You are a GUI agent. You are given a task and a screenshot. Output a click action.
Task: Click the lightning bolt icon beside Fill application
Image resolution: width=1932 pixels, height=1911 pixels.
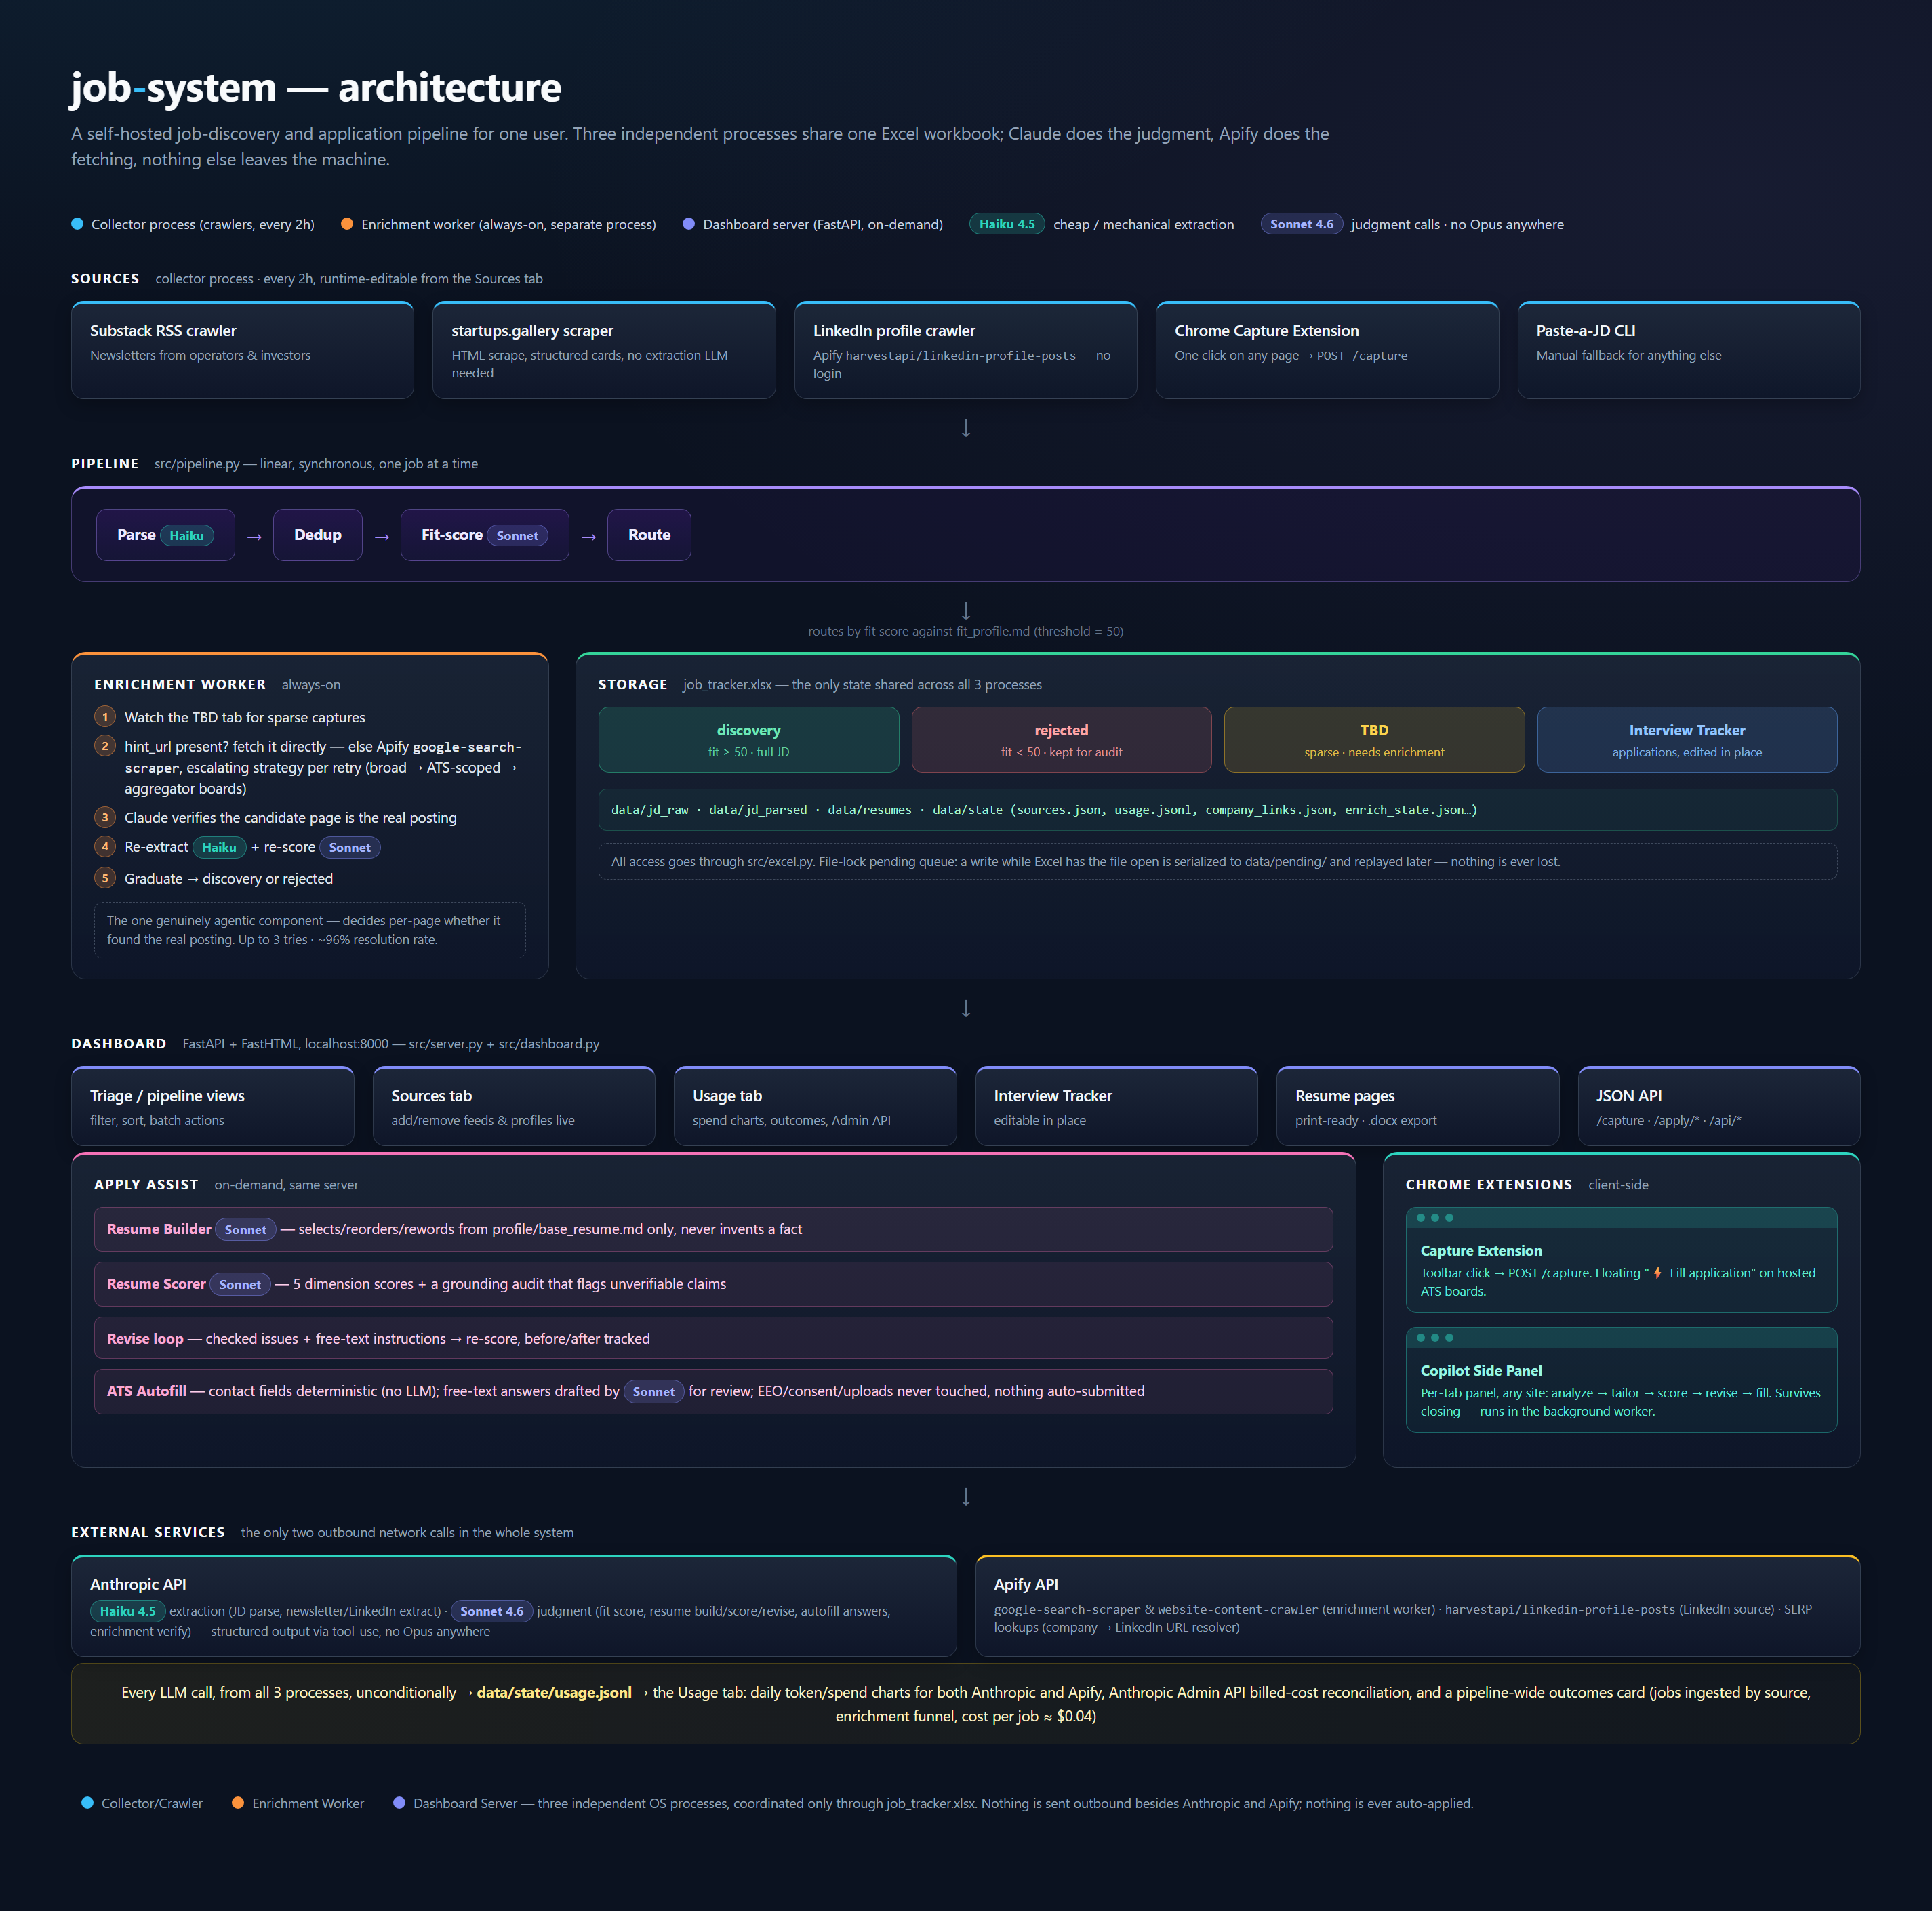coord(1657,1273)
